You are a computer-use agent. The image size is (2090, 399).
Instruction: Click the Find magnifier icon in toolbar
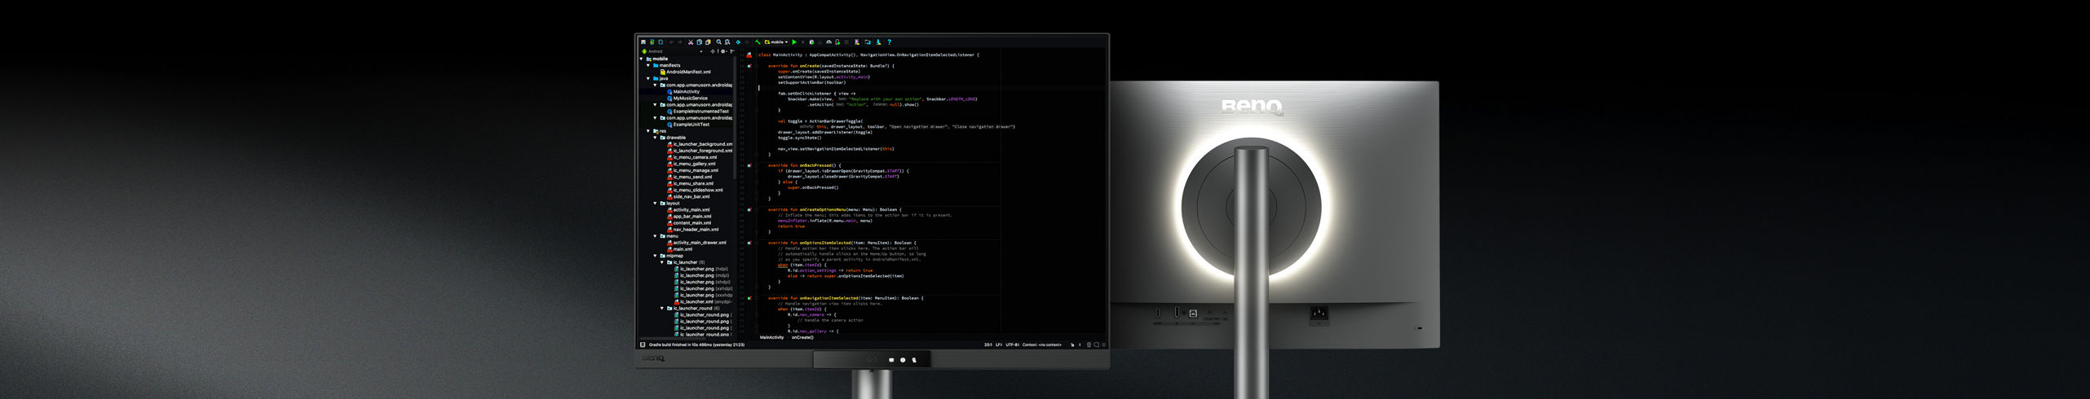point(718,42)
